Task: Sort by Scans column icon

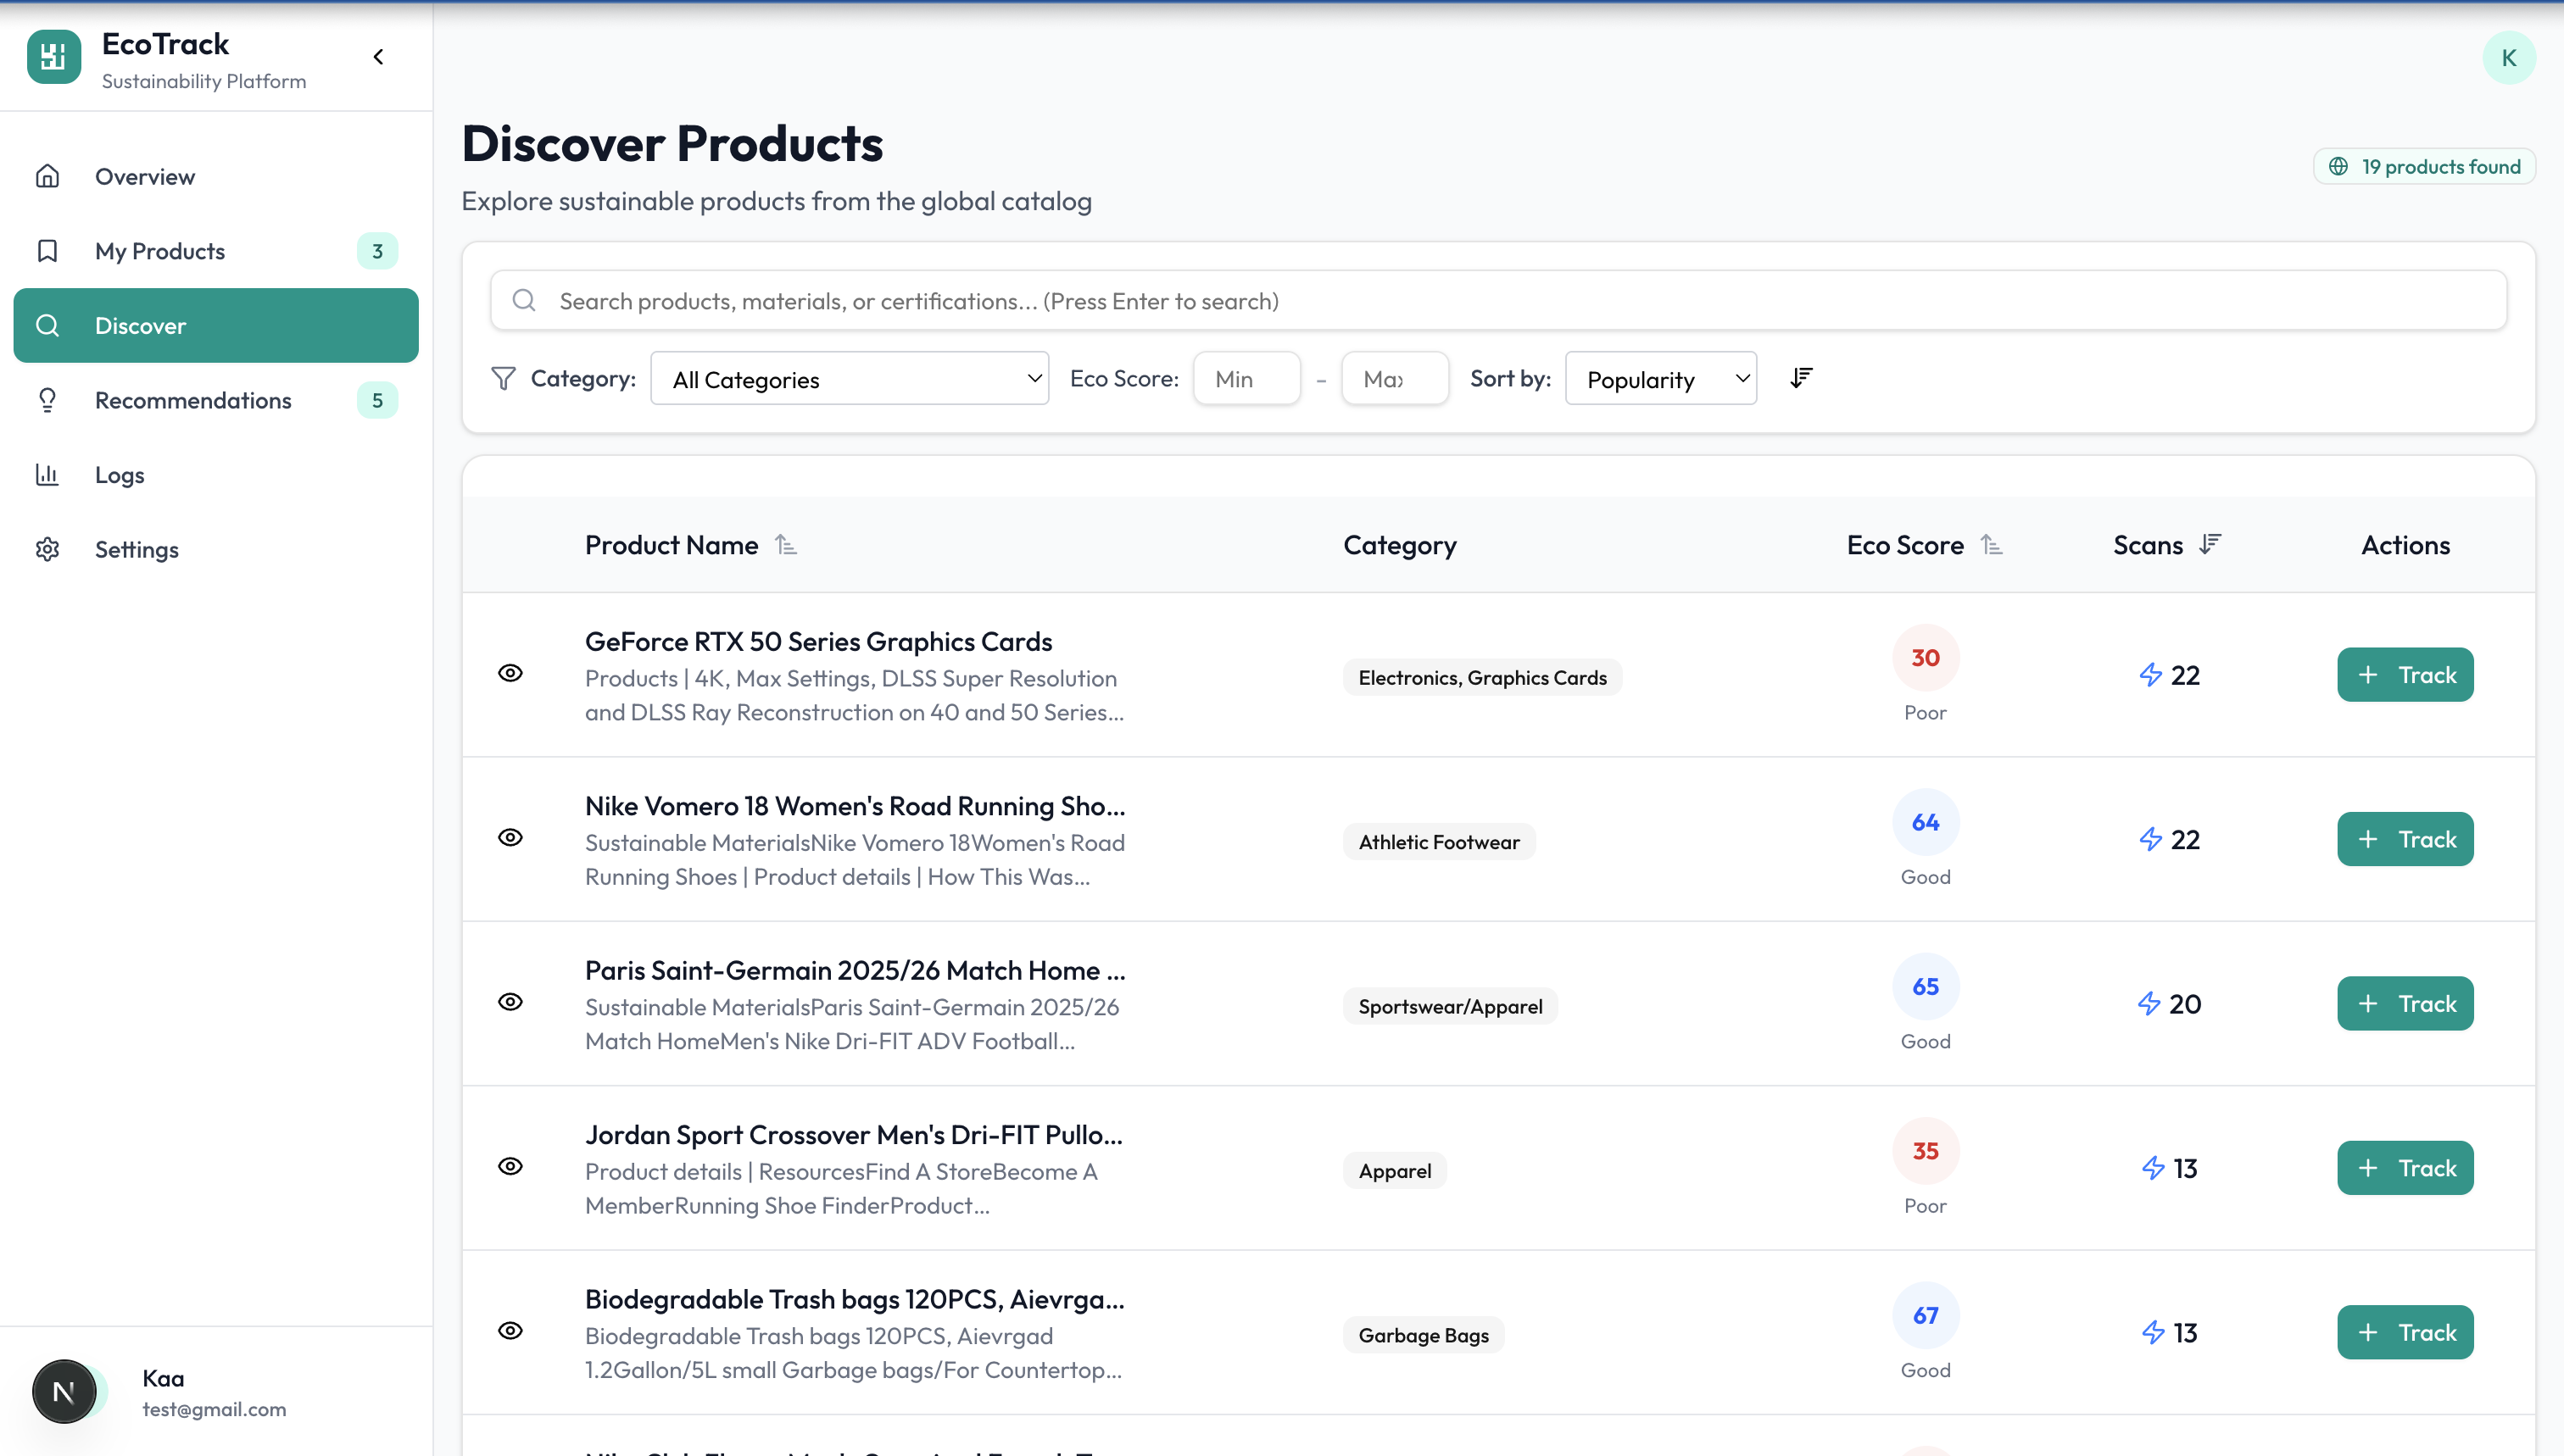Action: click(x=2210, y=544)
